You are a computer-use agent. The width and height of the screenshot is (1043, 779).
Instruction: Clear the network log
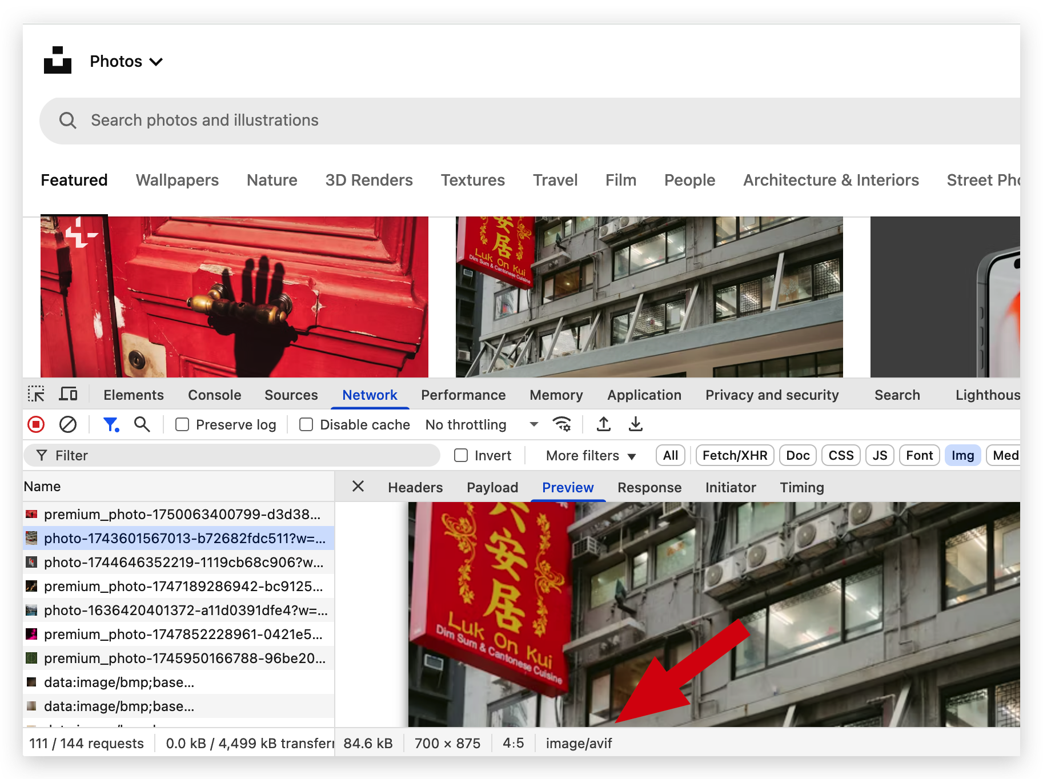pos(68,424)
